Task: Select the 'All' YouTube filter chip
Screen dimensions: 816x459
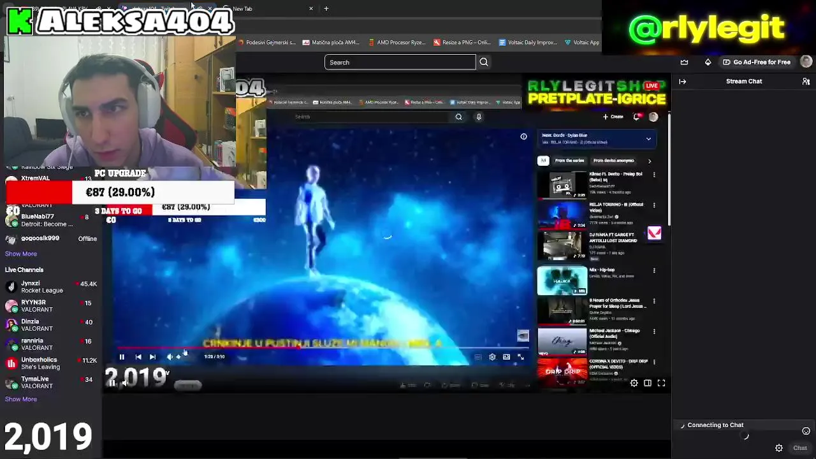Action: pos(543,161)
